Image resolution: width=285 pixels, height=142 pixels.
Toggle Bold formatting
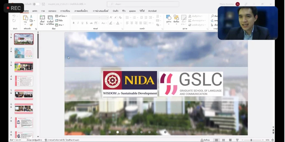pos(73,23)
